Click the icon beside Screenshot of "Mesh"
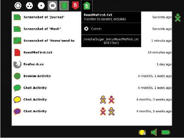Viewport: 184px width, 138px height. (x=17, y=29)
